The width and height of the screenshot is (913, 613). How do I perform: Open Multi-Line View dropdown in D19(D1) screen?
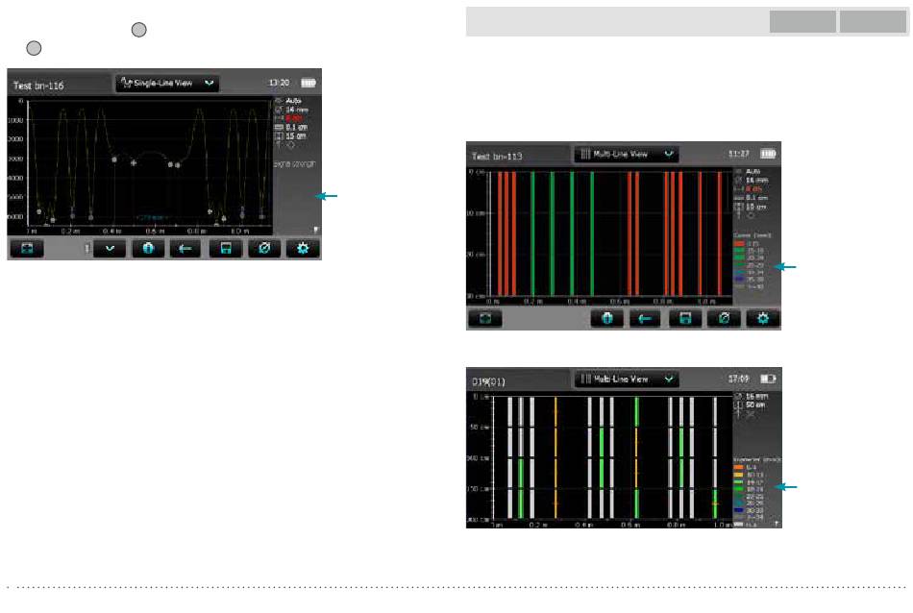click(x=626, y=379)
